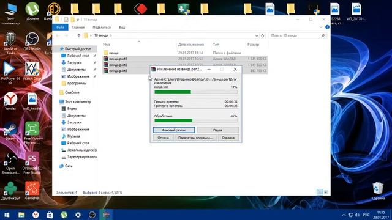Image resolution: width=392 pixels, height=220 pixels.
Task: Open DVDVideoSoft Free Studio shortcut
Action: pyautogui.click(x=32, y=163)
